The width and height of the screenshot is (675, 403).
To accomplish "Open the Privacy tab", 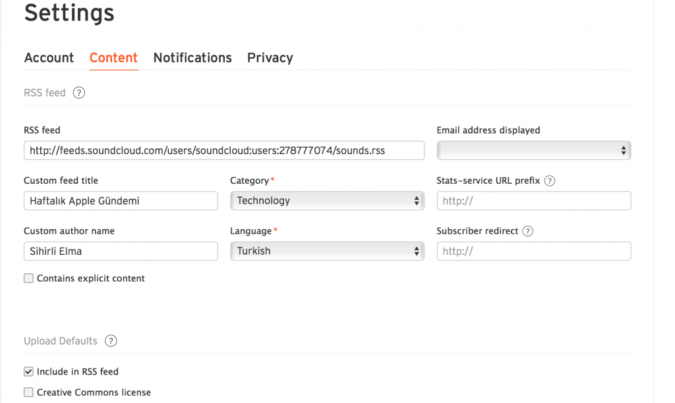I will click(270, 58).
